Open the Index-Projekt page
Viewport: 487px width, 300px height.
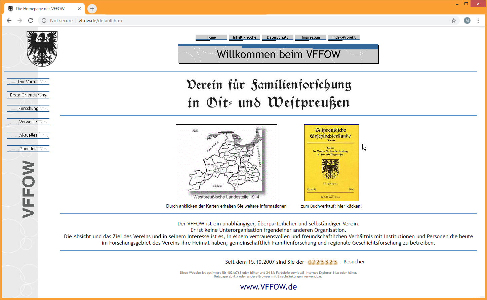click(343, 37)
